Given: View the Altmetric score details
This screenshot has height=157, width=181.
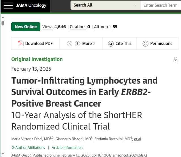Looking at the screenshot, I should [x=105, y=27].
